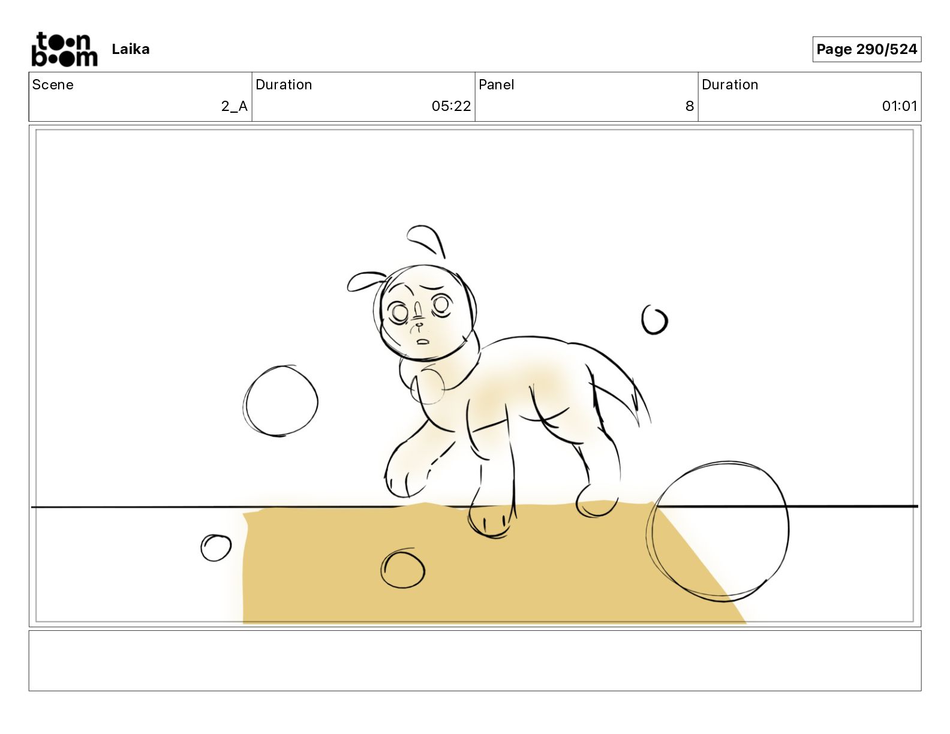The height and width of the screenshot is (734, 950).
Task: Click the small bubble inside yellow area
Action: [x=402, y=568]
